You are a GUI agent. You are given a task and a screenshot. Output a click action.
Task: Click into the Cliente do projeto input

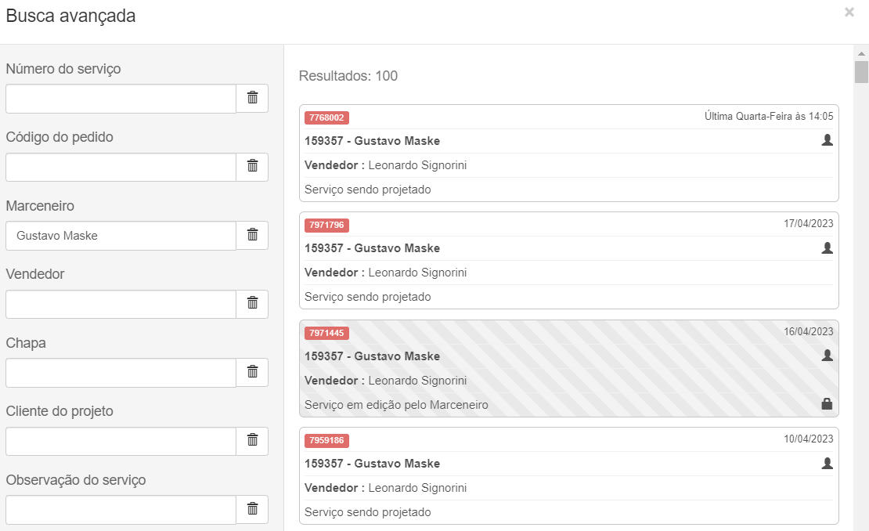[121, 441]
